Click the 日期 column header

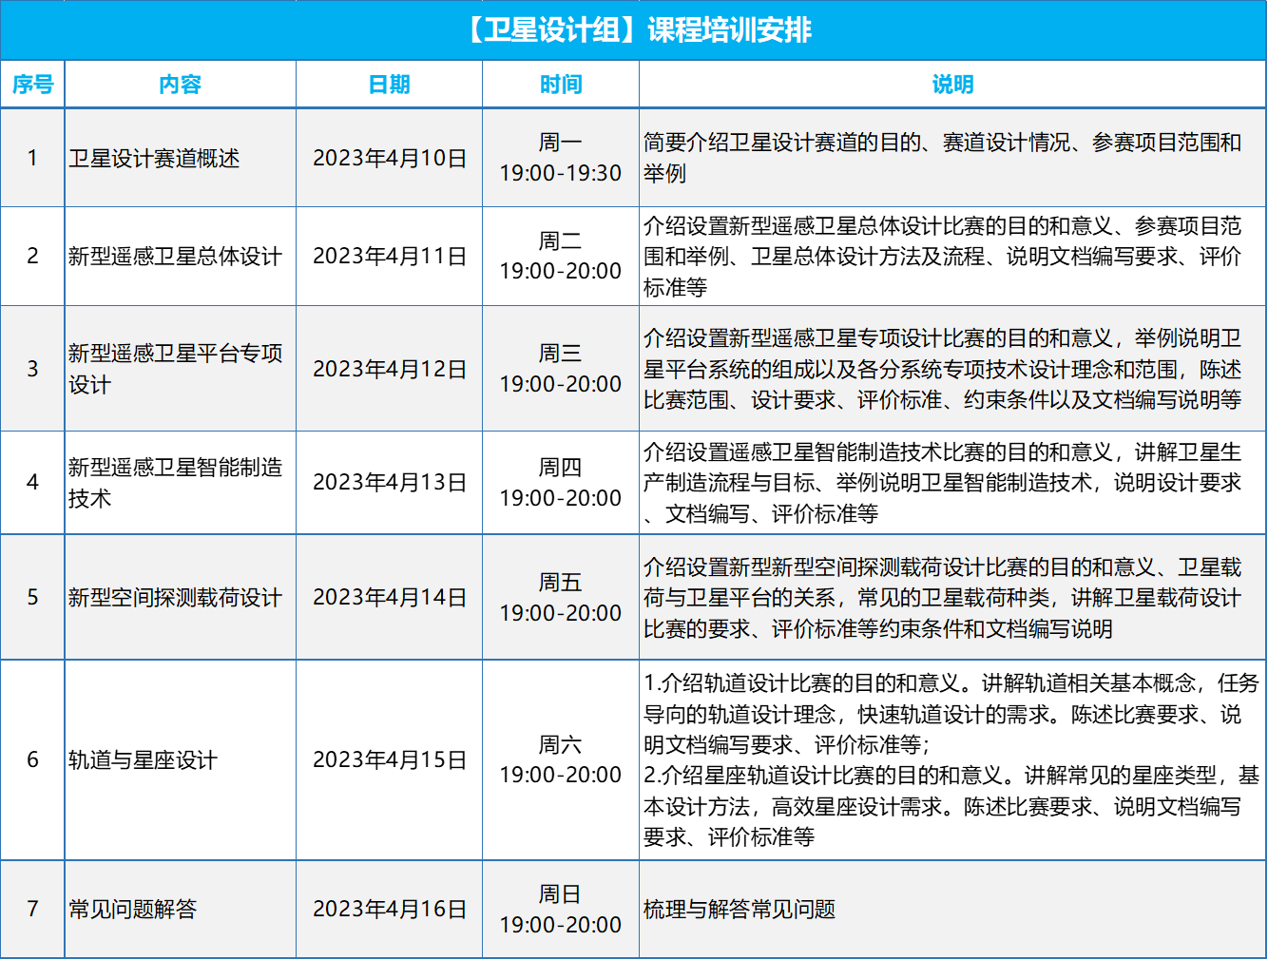[x=389, y=85]
